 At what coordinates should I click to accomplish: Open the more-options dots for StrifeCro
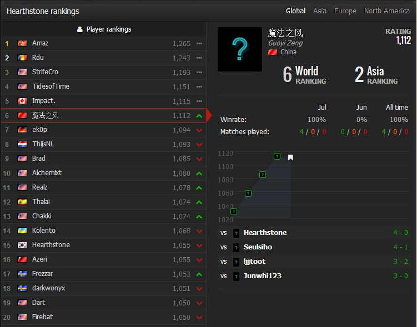pyautogui.click(x=199, y=72)
